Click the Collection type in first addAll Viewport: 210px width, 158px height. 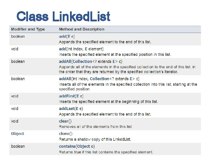point(82,61)
